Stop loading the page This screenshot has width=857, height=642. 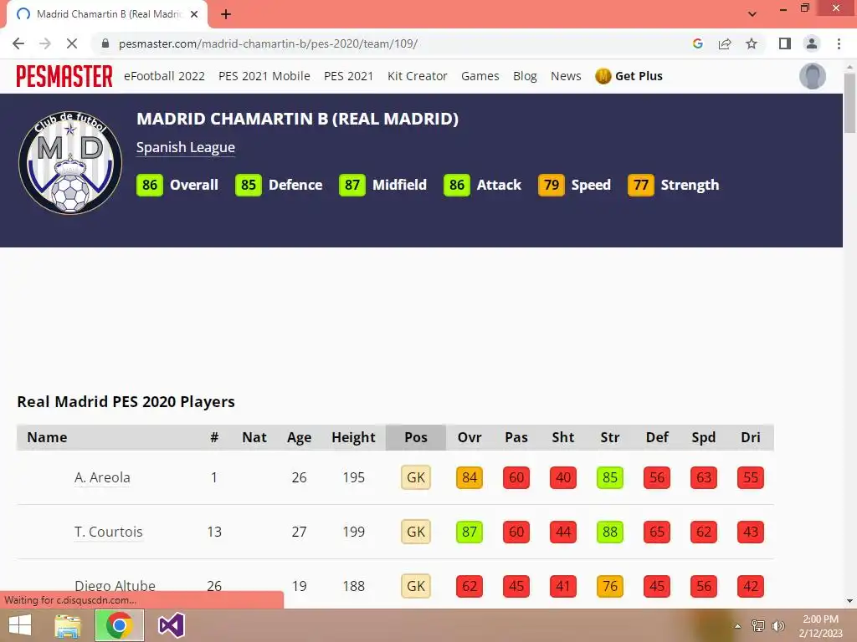[x=72, y=43]
